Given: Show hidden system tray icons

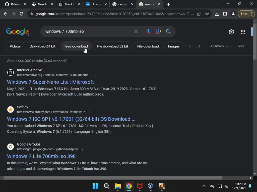Looking at the screenshot, I should coord(204,186).
